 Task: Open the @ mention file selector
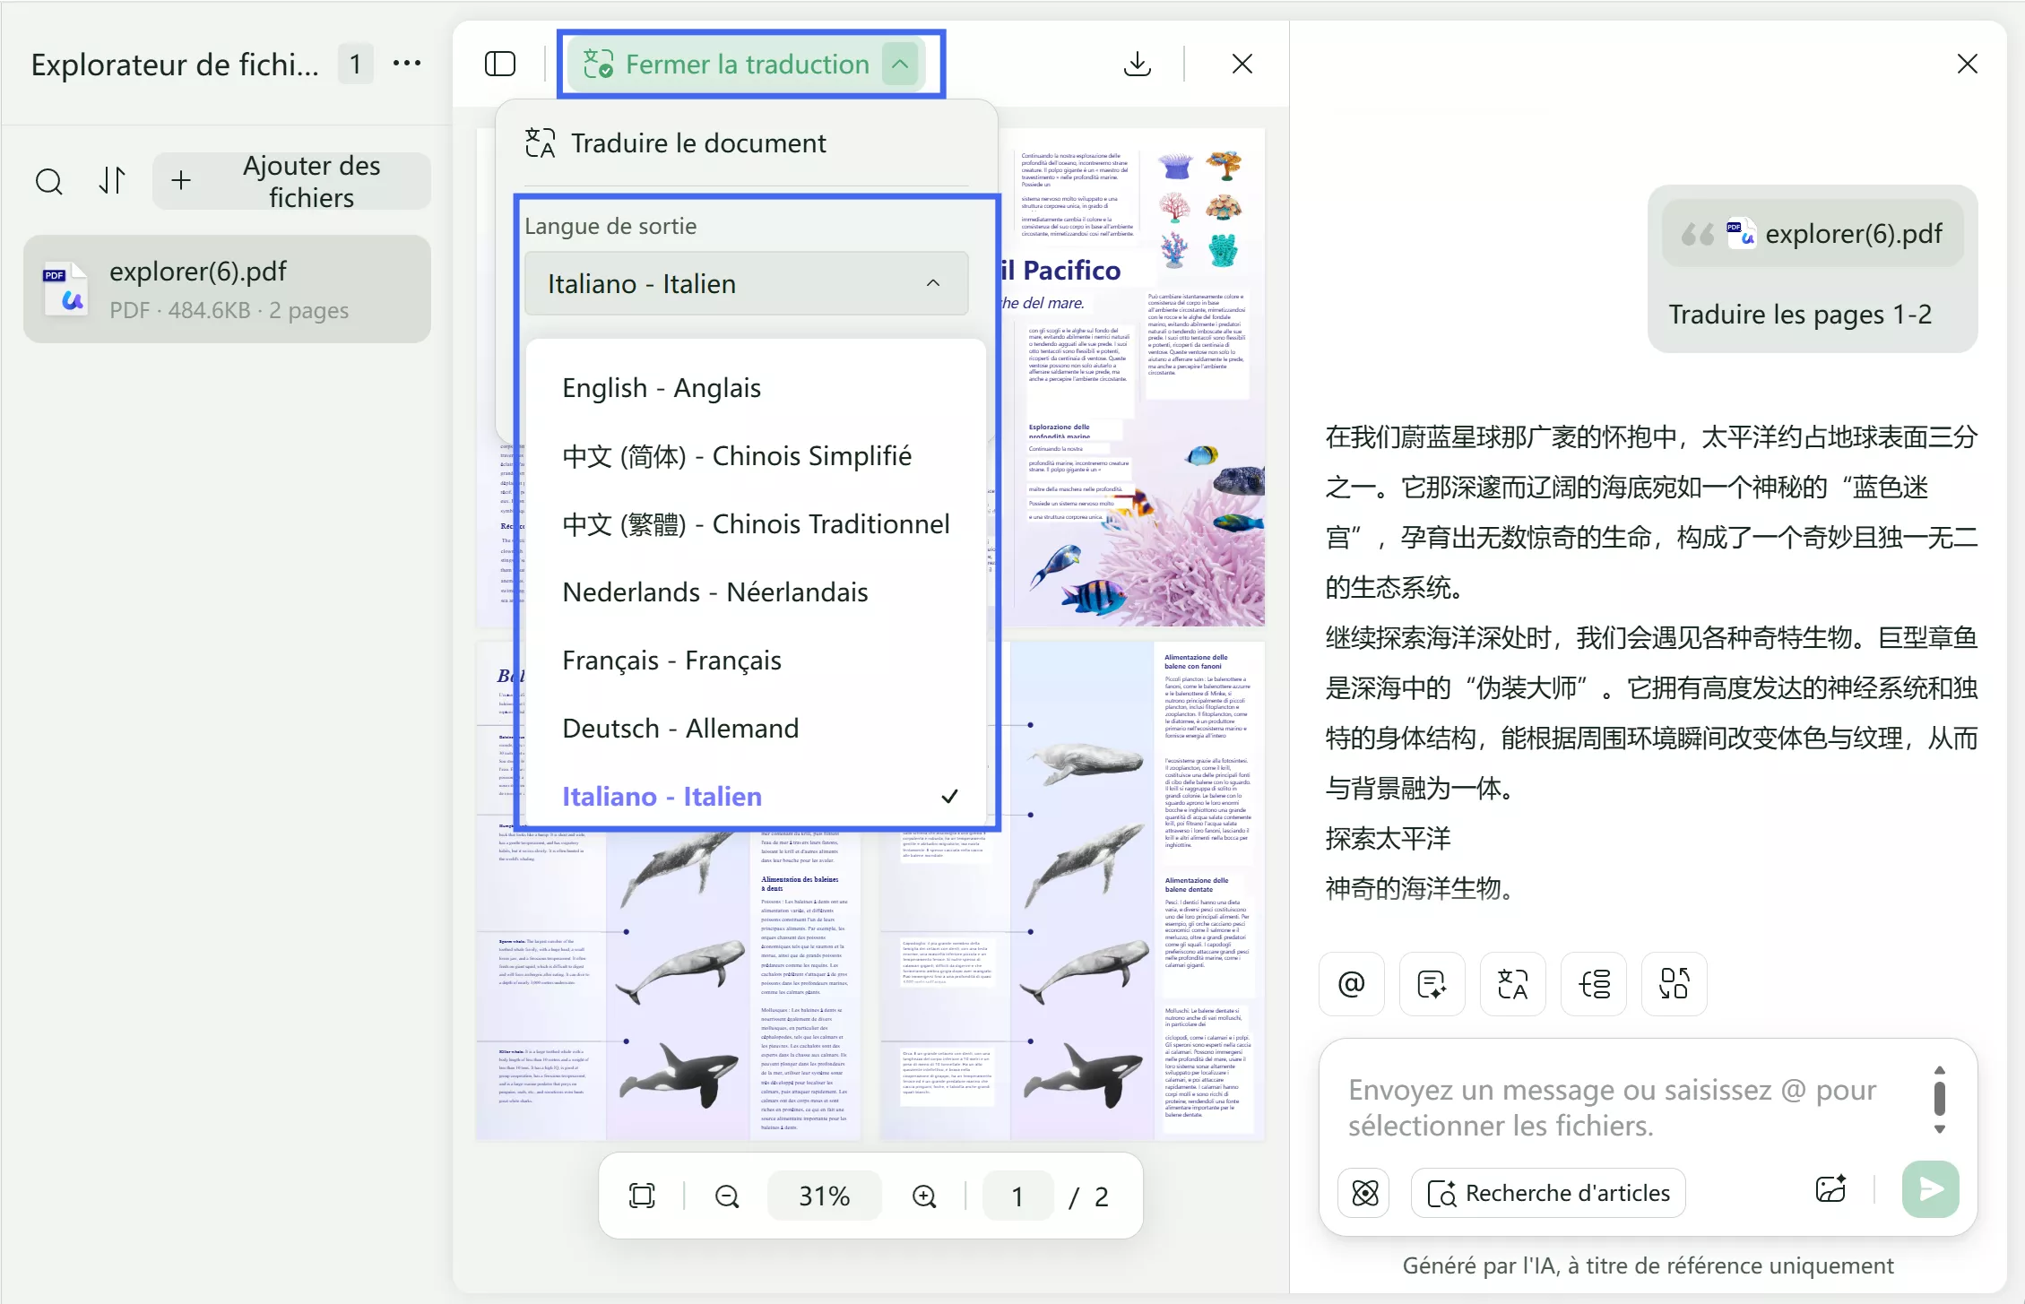coord(1351,983)
